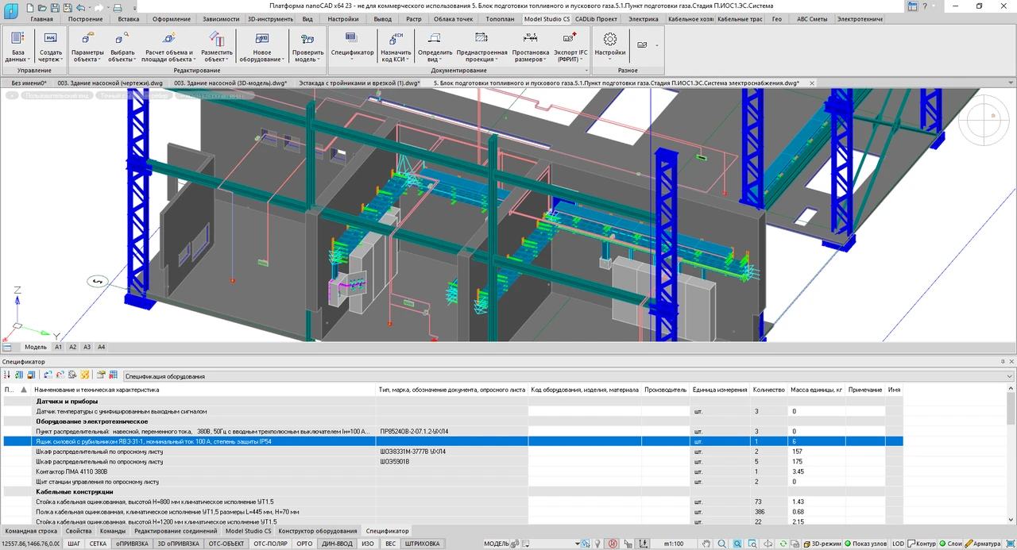
Task: Open the 003. Здание насосной (чертежи).dwg tab
Action: pos(110,83)
